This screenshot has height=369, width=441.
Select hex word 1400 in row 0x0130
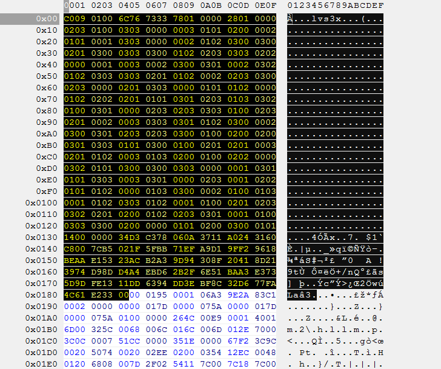[x=75, y=238]
